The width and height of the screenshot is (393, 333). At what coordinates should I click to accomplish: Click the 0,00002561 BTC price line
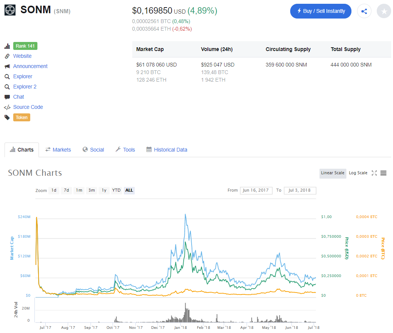(x=161, y=22)
